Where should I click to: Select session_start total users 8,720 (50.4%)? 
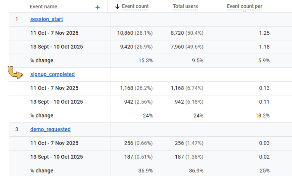coord(187,33)
